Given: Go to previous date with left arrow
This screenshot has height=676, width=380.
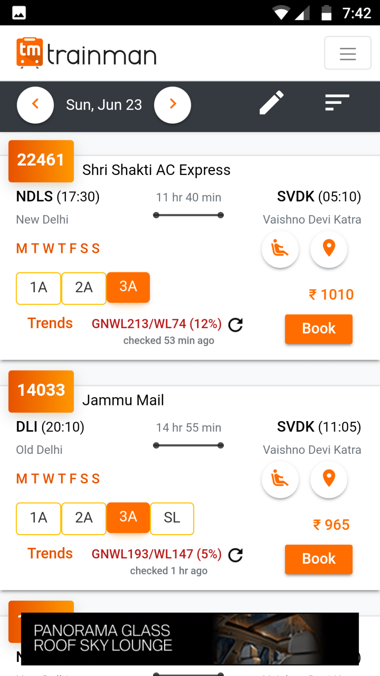Looking at the screenshot, I should tap(35, 105).
